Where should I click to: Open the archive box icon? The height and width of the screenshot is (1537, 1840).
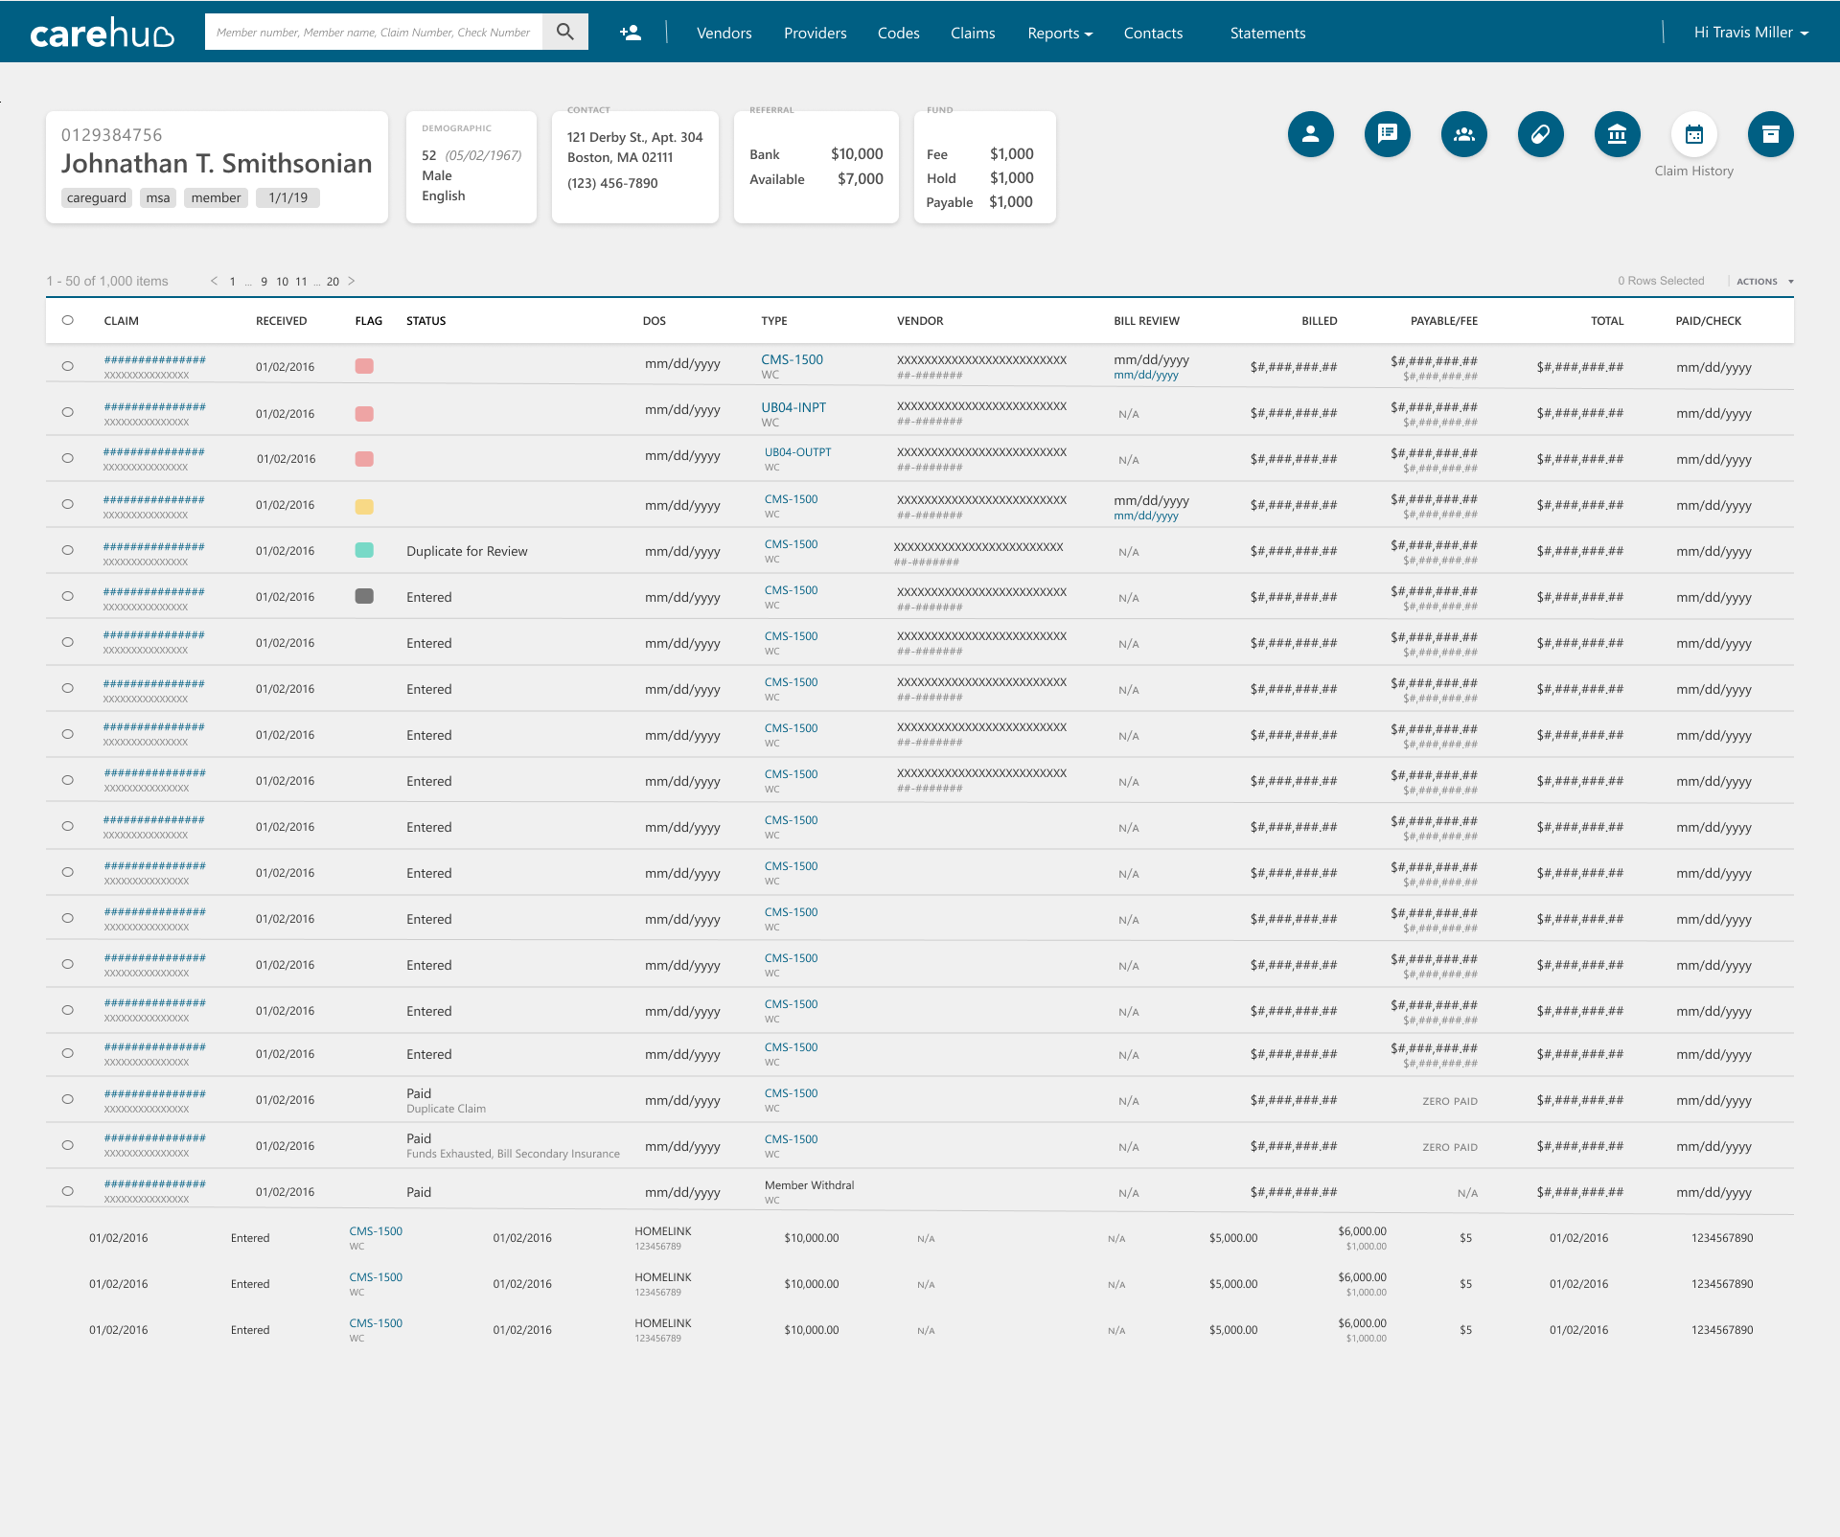(x=1770, y=134)
